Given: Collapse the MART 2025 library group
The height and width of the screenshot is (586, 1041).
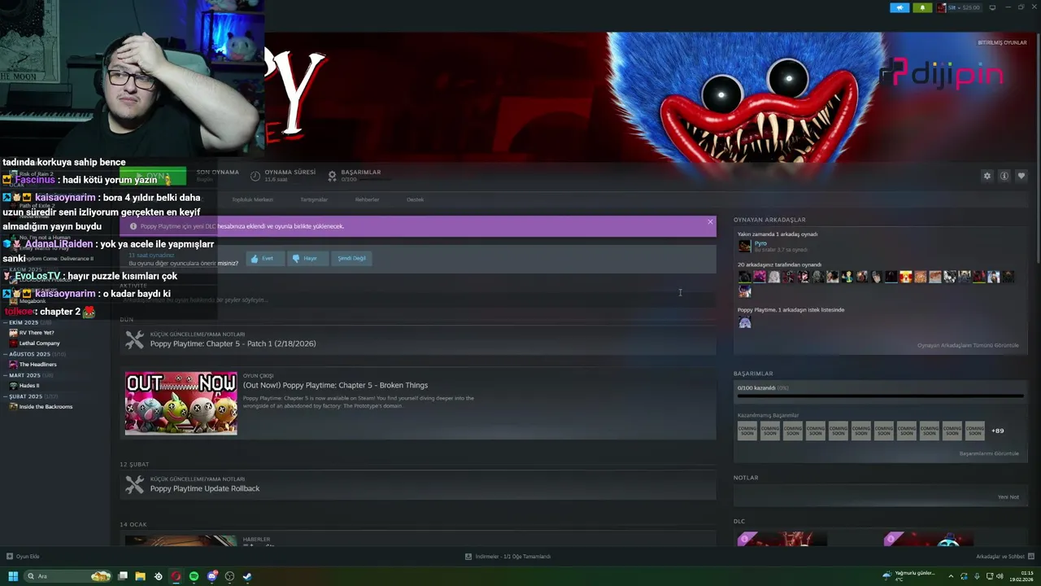Looking at the screenshot, I should (25, 375).
